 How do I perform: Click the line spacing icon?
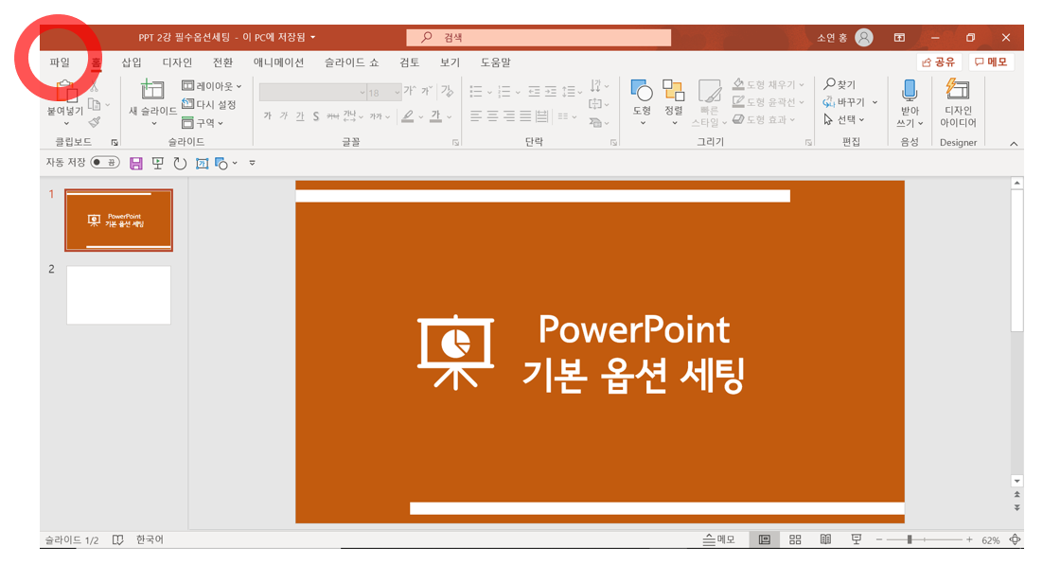569,91
